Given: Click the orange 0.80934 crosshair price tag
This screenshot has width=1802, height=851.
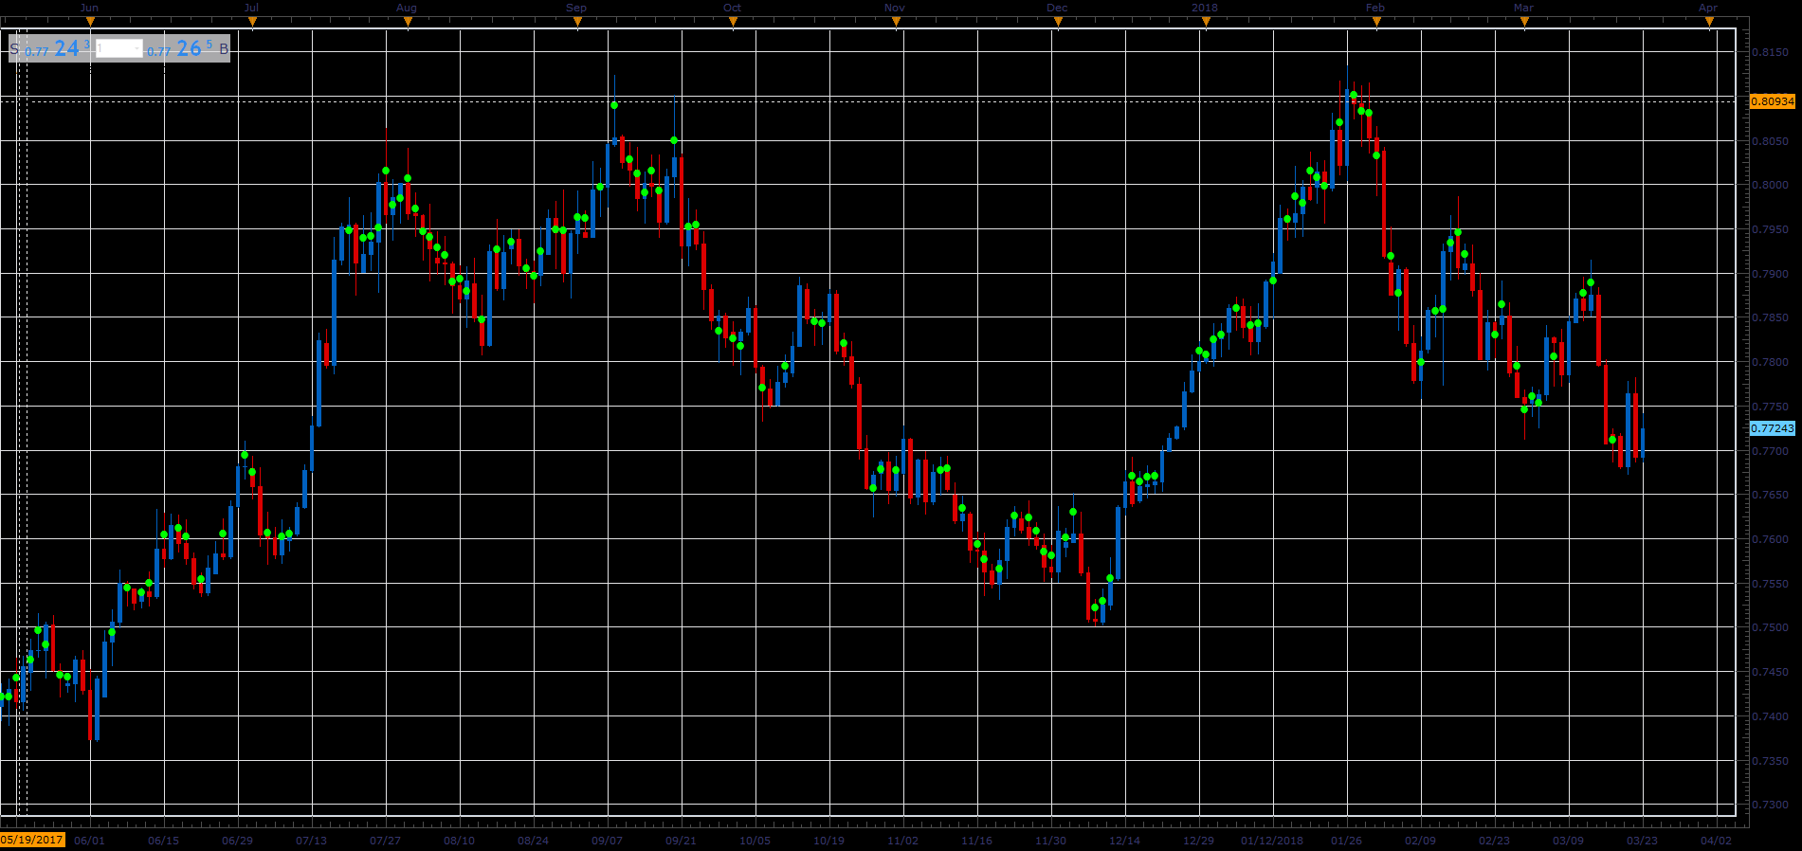Looking at the screenshot, I should pyautogui.click(x=1772, y=101).
